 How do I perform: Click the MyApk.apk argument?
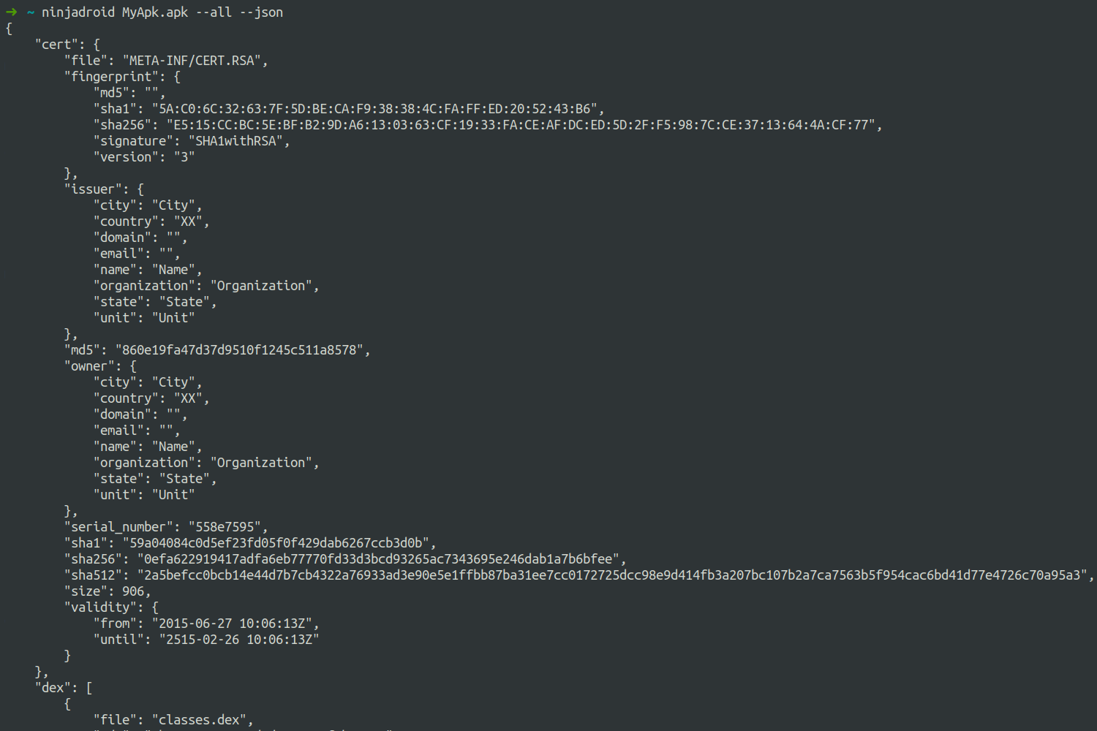pos(155,12)
